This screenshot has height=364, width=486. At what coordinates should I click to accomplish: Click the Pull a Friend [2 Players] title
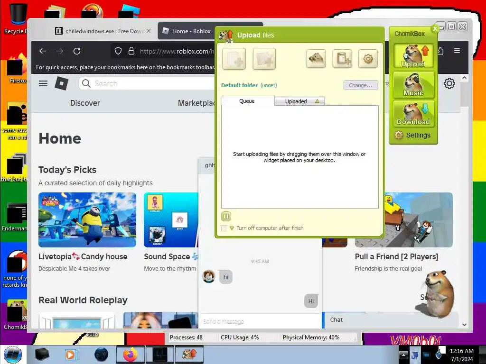(396, 256)
